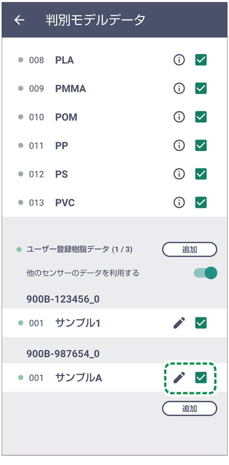This screenshot has width=229, height=465.
Task: Uncheck the PVC checkbox
Action: coord(201,203)
